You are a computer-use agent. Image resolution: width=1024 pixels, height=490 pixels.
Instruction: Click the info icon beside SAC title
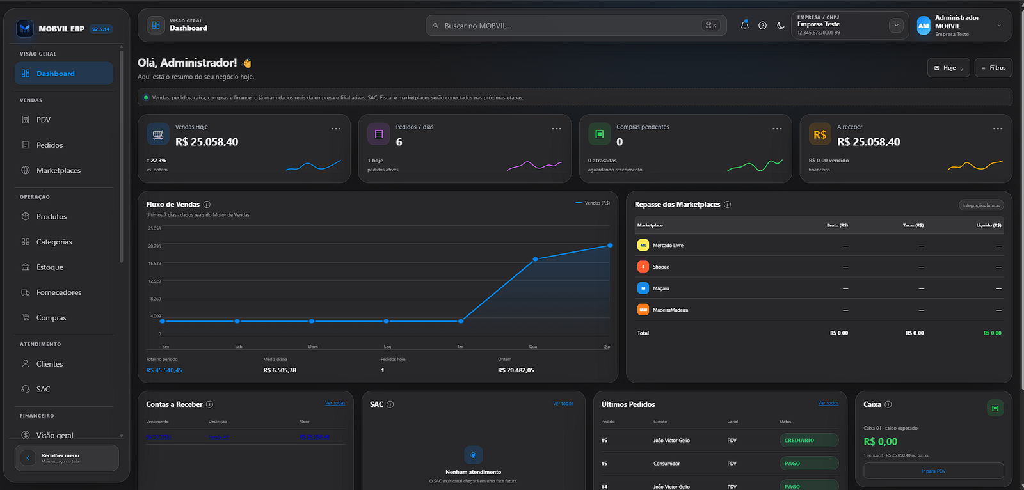[390, 404]
